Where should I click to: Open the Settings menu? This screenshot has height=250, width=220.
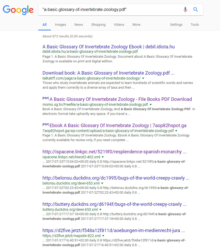click(x=176, y=25)
